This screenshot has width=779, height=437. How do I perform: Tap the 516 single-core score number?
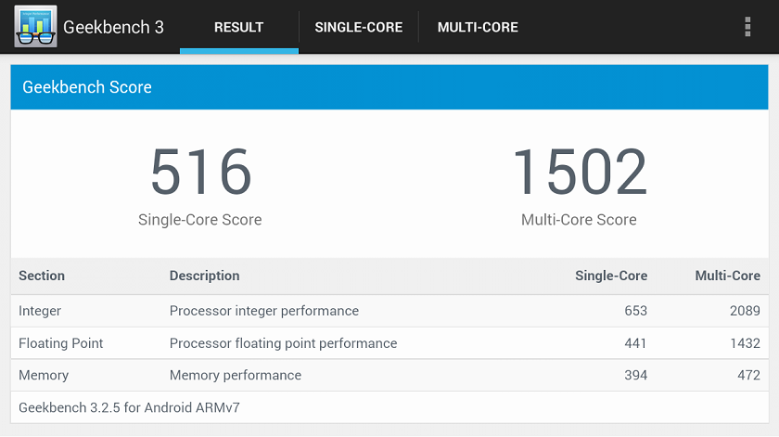(x=200, y=172)
